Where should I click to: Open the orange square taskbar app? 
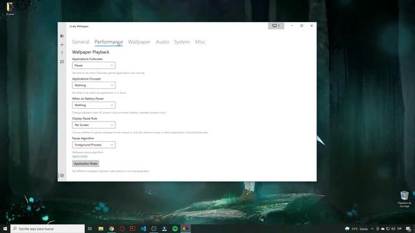pyautogui.click(x=132, y=228)
